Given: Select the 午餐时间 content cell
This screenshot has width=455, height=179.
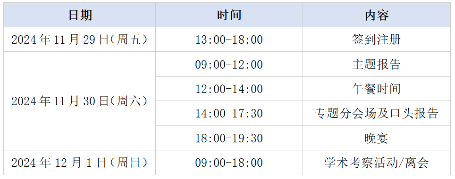Looking at the screenshot, I should (x=377, y=89).
